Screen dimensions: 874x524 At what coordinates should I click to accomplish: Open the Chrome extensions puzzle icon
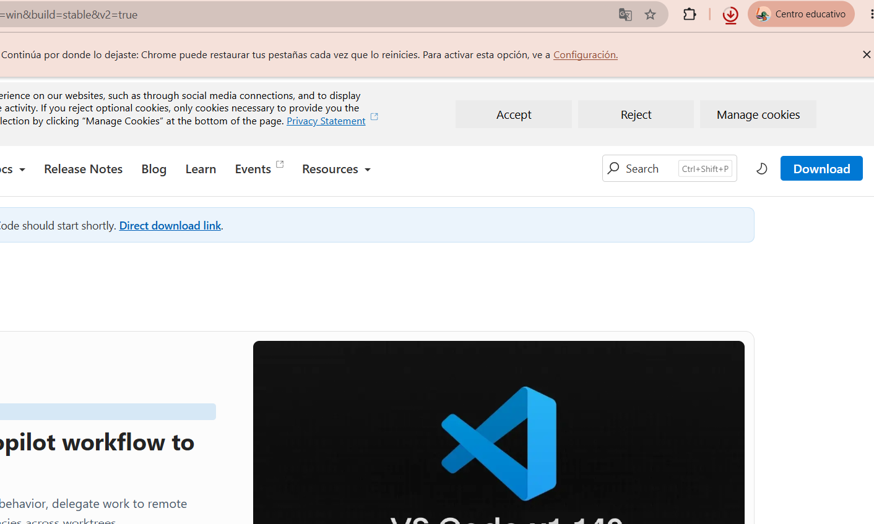pyautogui.click(x=690, y=14)
